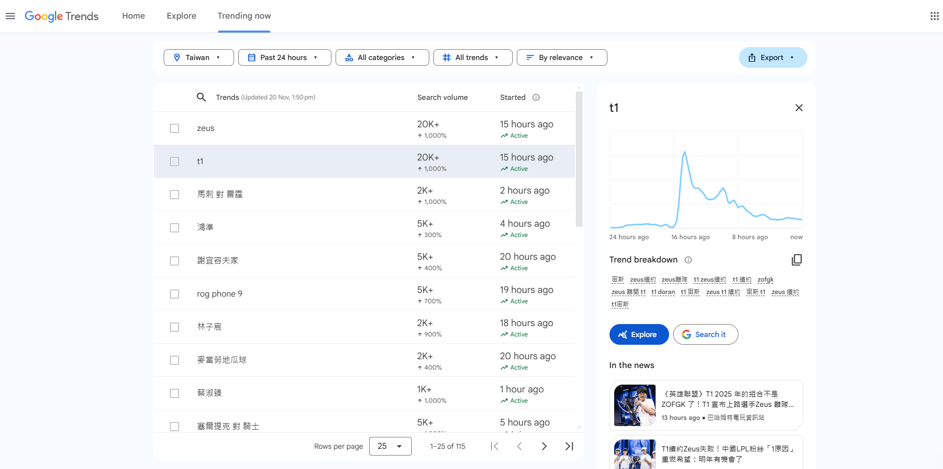This screenshot has width=943, height=469.
Task: Open the Google apps grid
Action: pyautogui.click(x=934, y=16)
